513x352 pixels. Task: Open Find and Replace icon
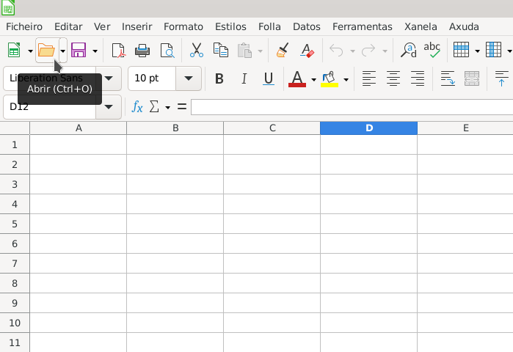pyautogui.click(x=408, y=51)
